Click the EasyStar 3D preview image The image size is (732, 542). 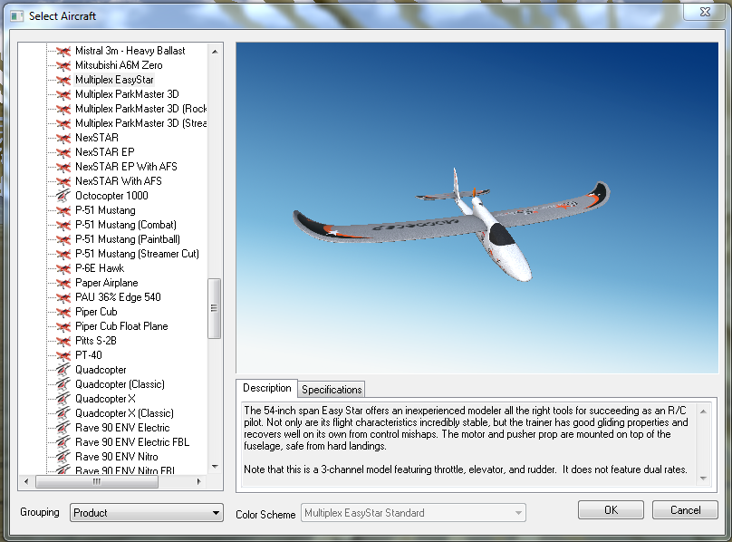pos(477,208)
